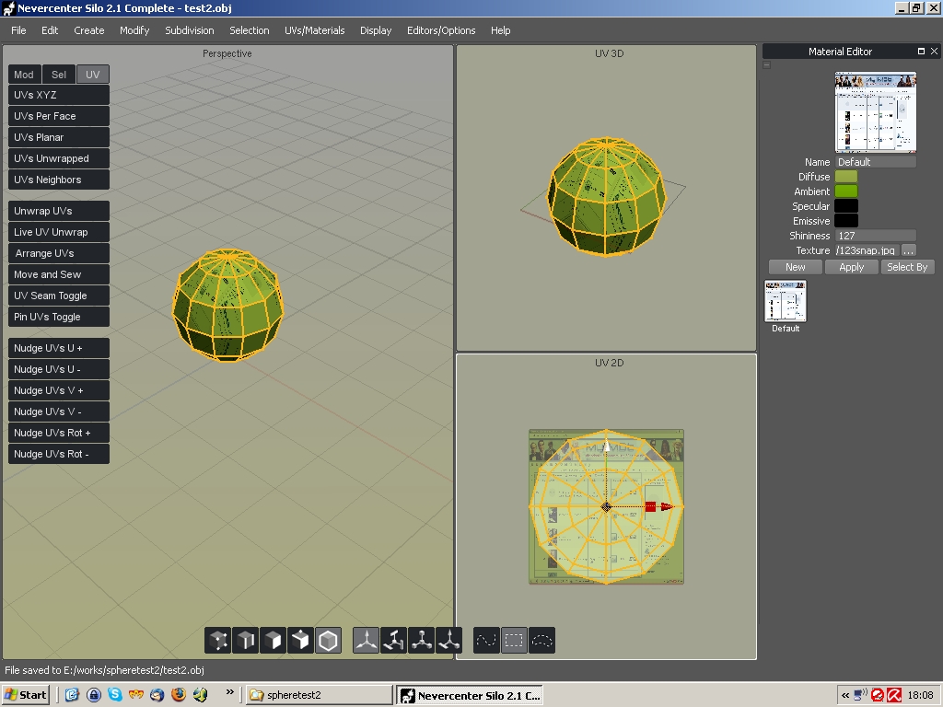Click UVs Unwrapped button
Viewport: 943px width, 707px height.
pyautogui.click(x=59, y=158)
